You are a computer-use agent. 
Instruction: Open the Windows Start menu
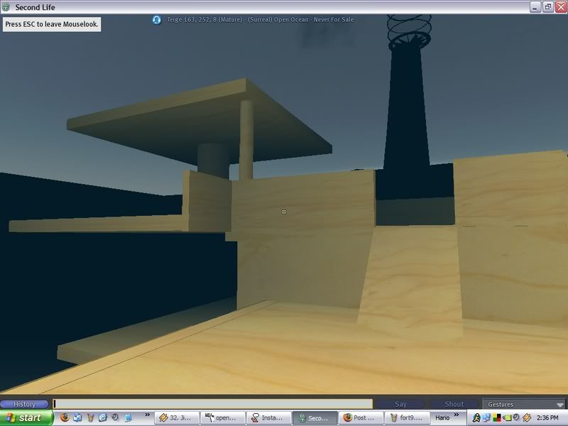tap(26, 418)
